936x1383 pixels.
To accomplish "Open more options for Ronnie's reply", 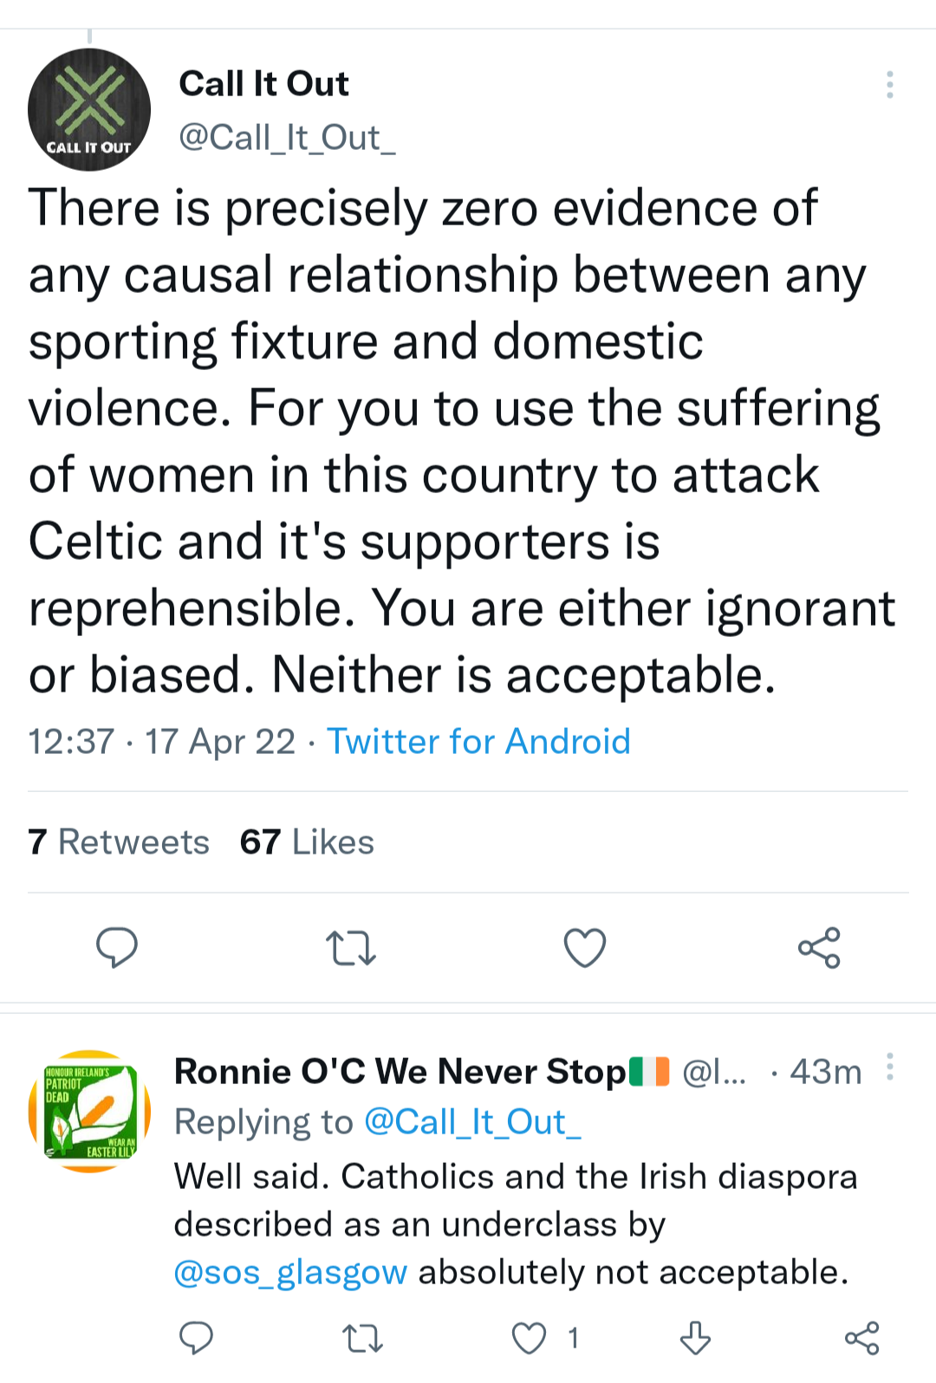I will click(x=890, y=1068).
